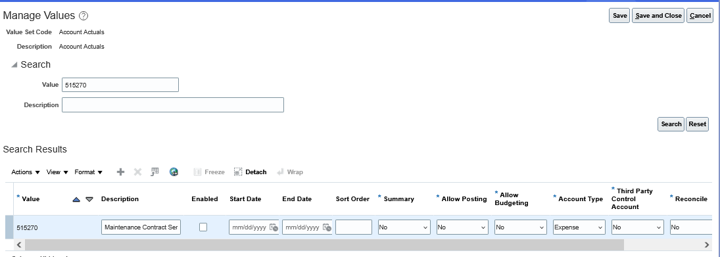This screenshot has height=257, width=720.
Task: Click the 515270 value cell
Action: coord(27,227)
